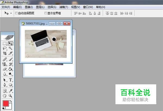Select the Notes tool
Viewport: 163px width, 111px height.
tap(5, 91)
